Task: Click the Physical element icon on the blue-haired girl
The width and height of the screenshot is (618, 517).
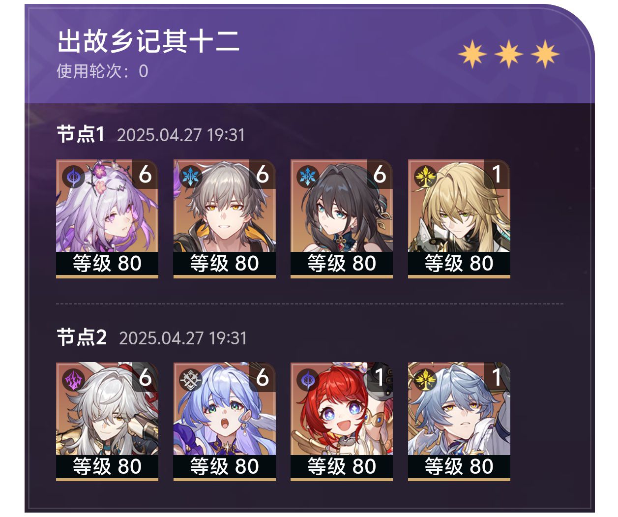Action: 191,380
